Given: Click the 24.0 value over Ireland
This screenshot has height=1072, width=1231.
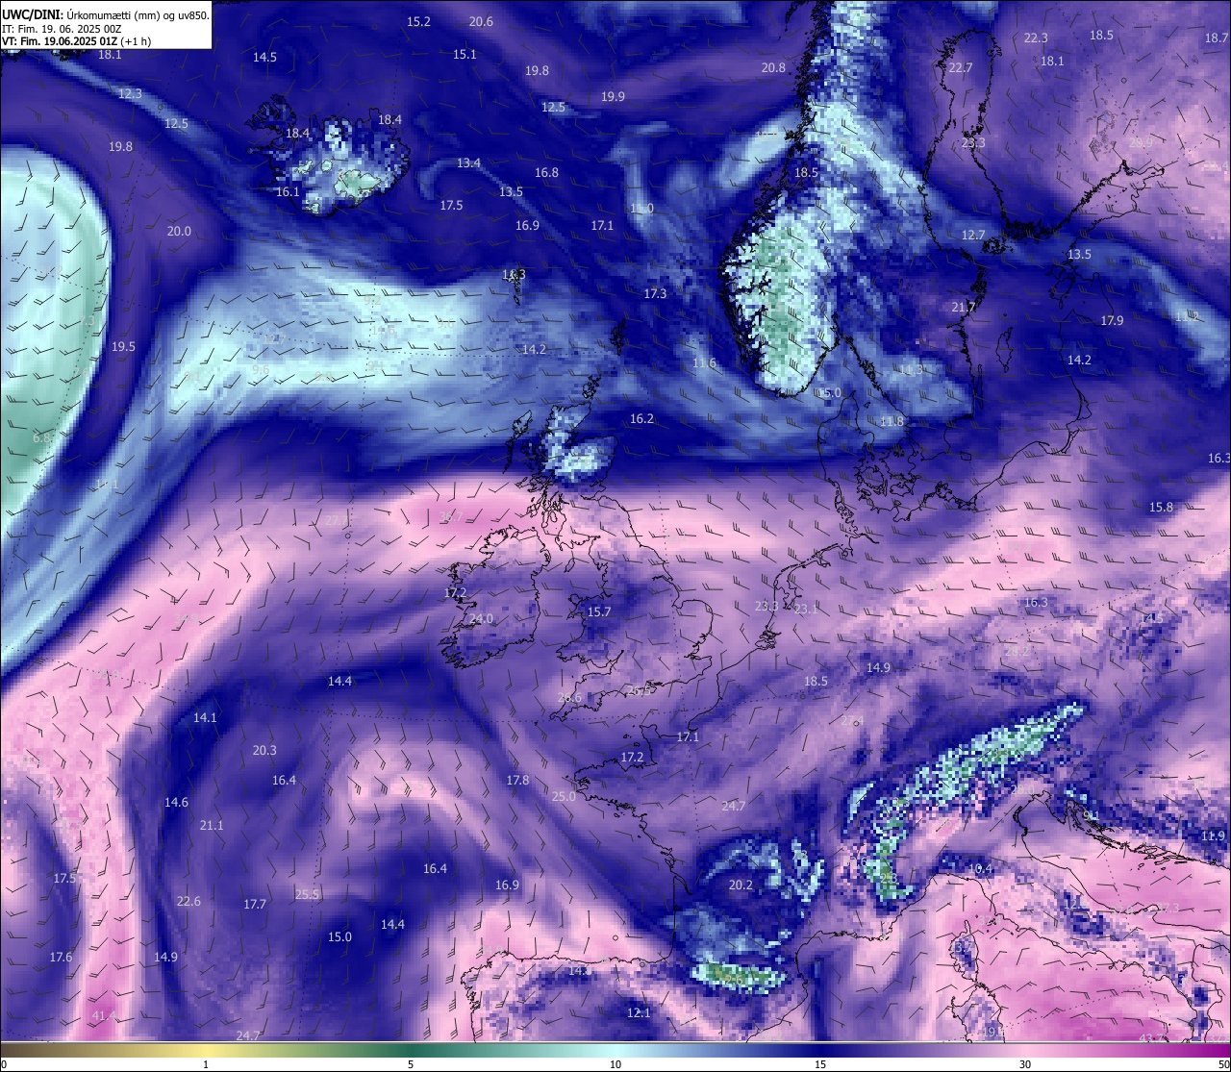Looking at the screenshot, I should pyautogui.click(x=481, y=618).
